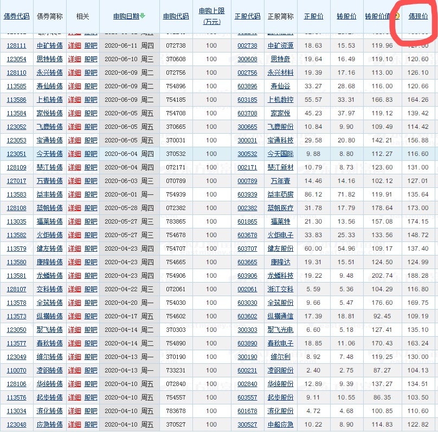Select 债现价 value 164.26
This screenshot has width=438, height=432.
(418, 100)
